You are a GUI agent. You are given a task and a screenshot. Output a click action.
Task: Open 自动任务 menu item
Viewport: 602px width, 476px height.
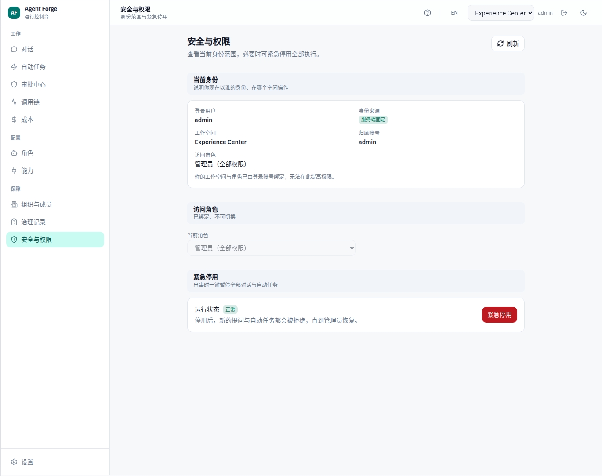(55, 67)
